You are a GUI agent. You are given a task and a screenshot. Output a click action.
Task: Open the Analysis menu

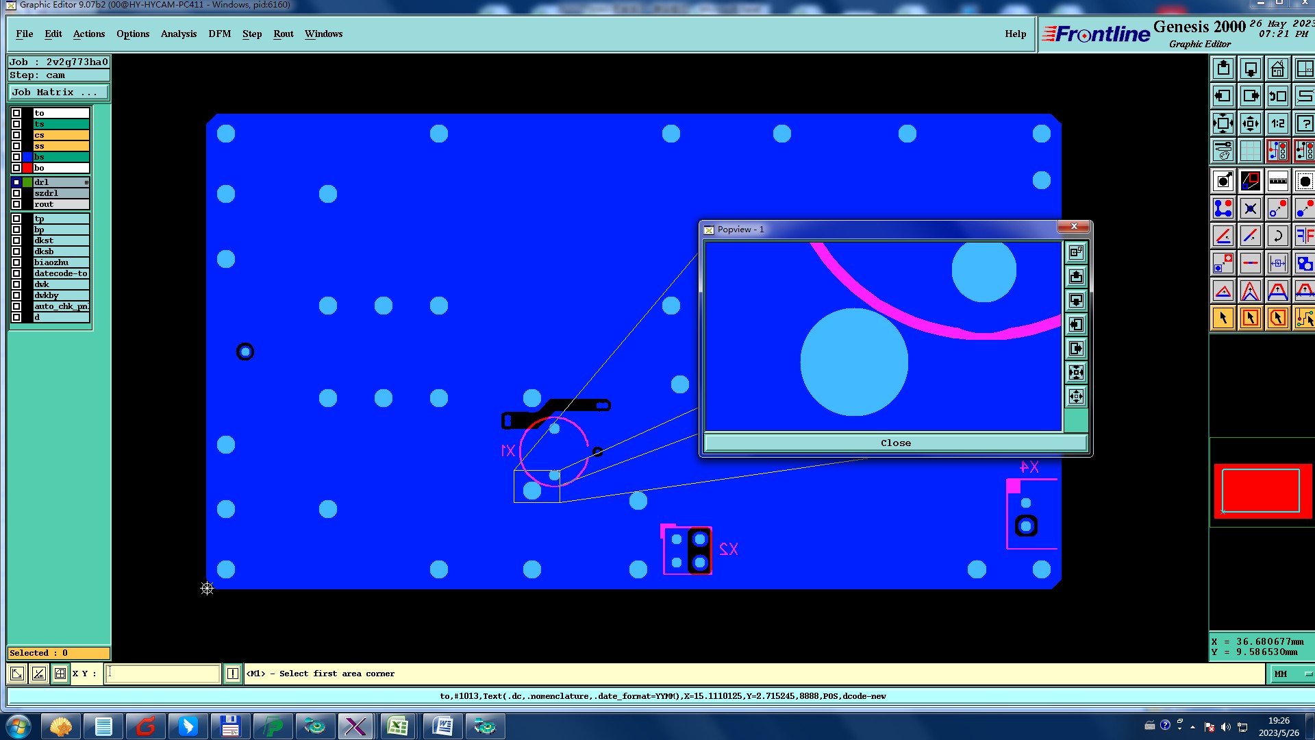pos(178,34)
